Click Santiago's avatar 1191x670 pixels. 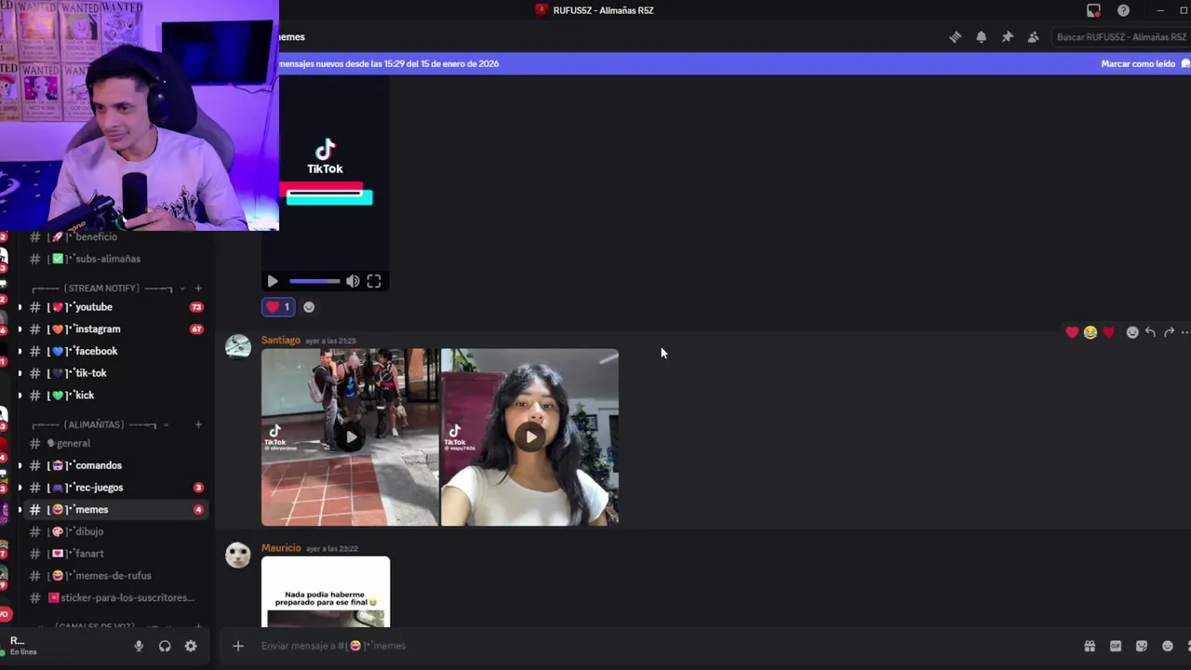[x=238, y=347]
